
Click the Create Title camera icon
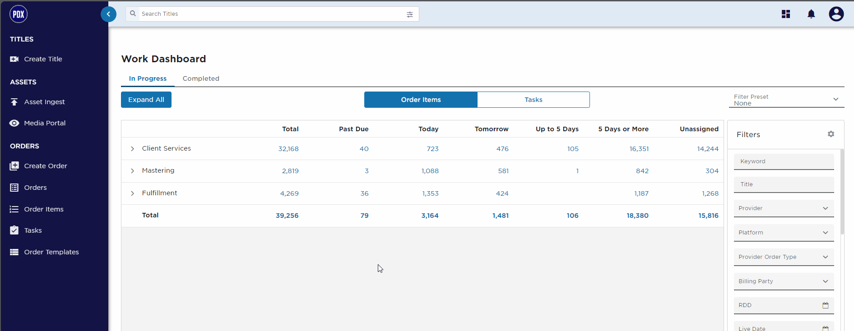[x=14, y=59]
